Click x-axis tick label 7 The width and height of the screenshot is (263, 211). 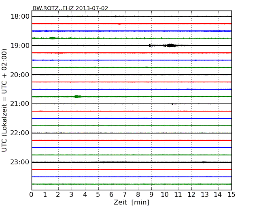pos(125,194)
